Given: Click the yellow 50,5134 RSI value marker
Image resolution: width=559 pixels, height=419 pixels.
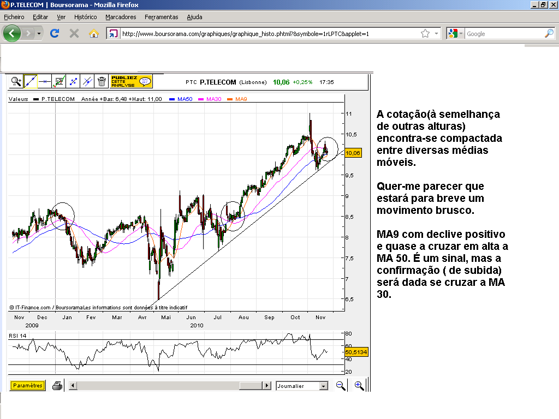Looking at the screenshot, I should (x=356, y=352).
